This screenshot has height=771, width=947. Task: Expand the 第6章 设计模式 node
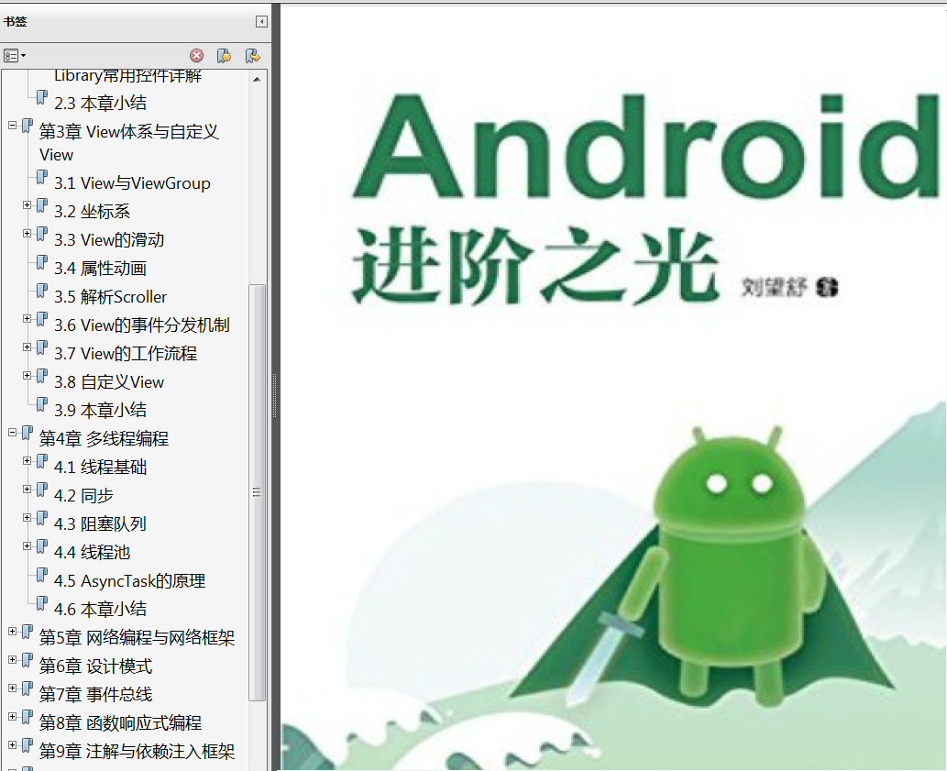coord(12,660)
